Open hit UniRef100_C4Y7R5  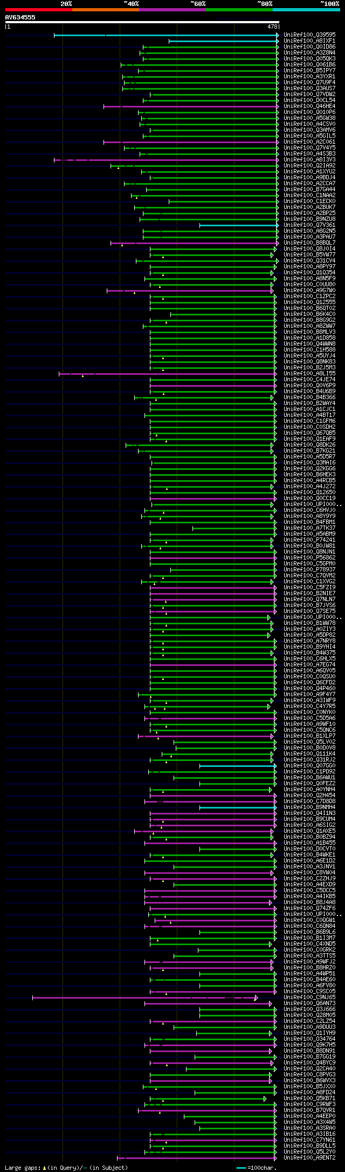pos(309,706)
